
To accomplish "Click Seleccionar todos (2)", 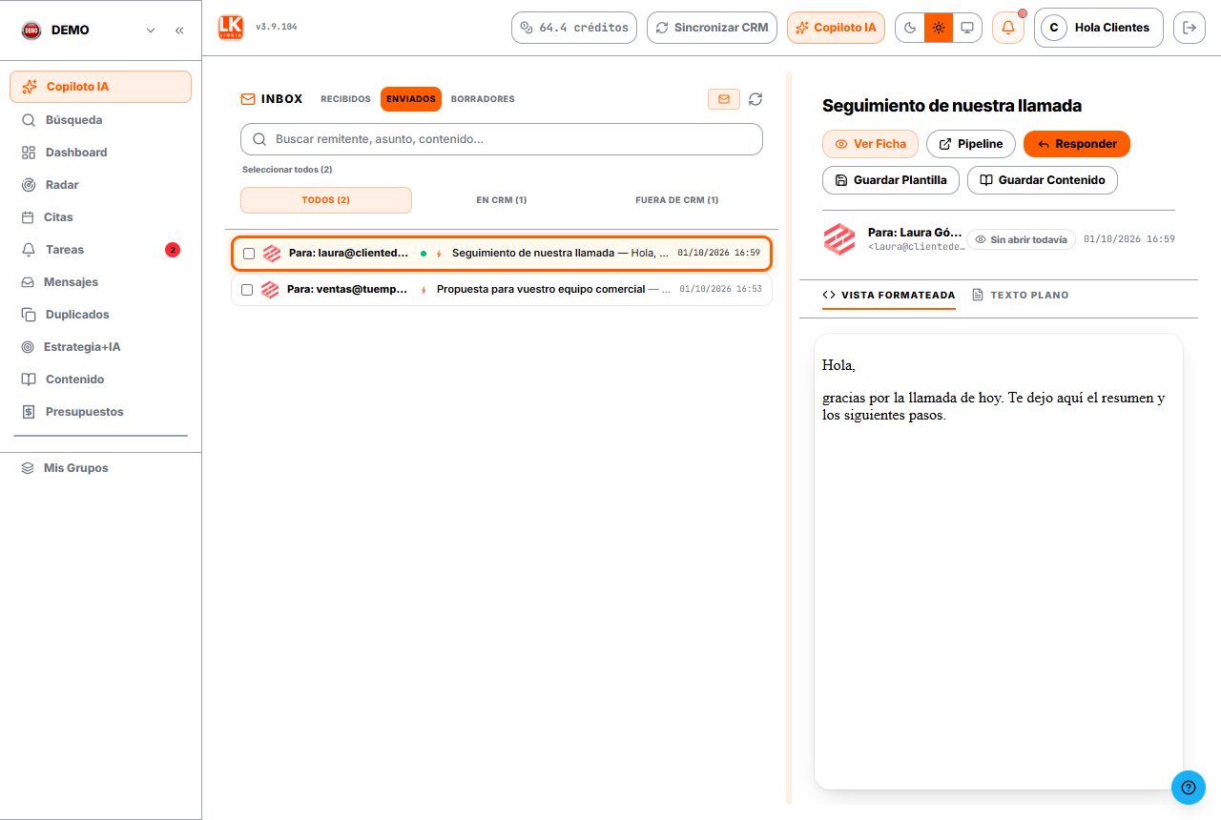I will (x=287, y=170).
